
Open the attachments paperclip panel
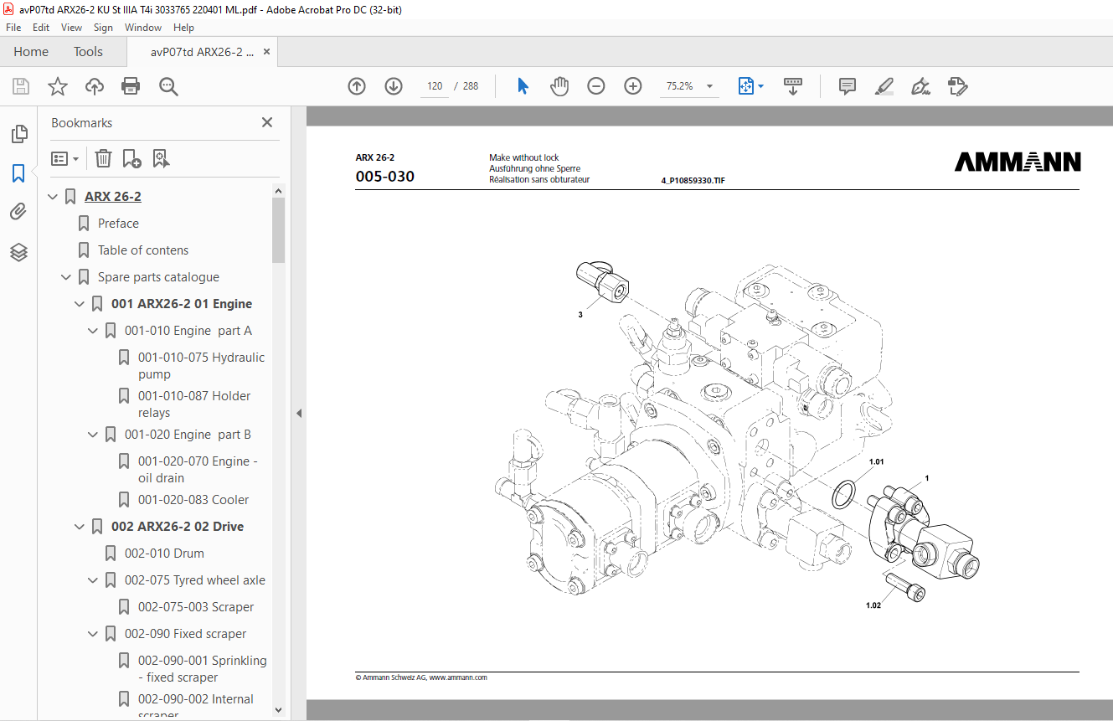tap(18, 212)
